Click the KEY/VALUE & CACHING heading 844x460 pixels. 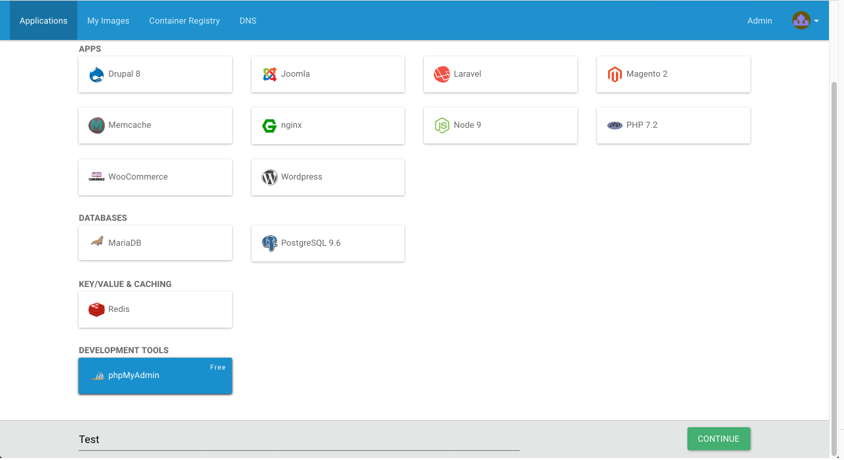[x=125, y=284]
